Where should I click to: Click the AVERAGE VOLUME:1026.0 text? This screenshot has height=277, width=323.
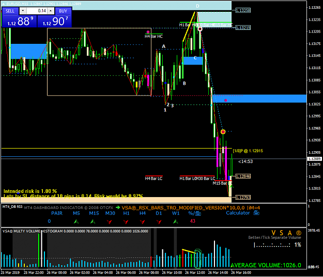click(x=266, y=265)
